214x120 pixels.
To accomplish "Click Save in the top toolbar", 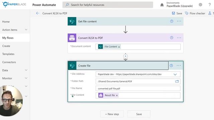I will (177, 13).
